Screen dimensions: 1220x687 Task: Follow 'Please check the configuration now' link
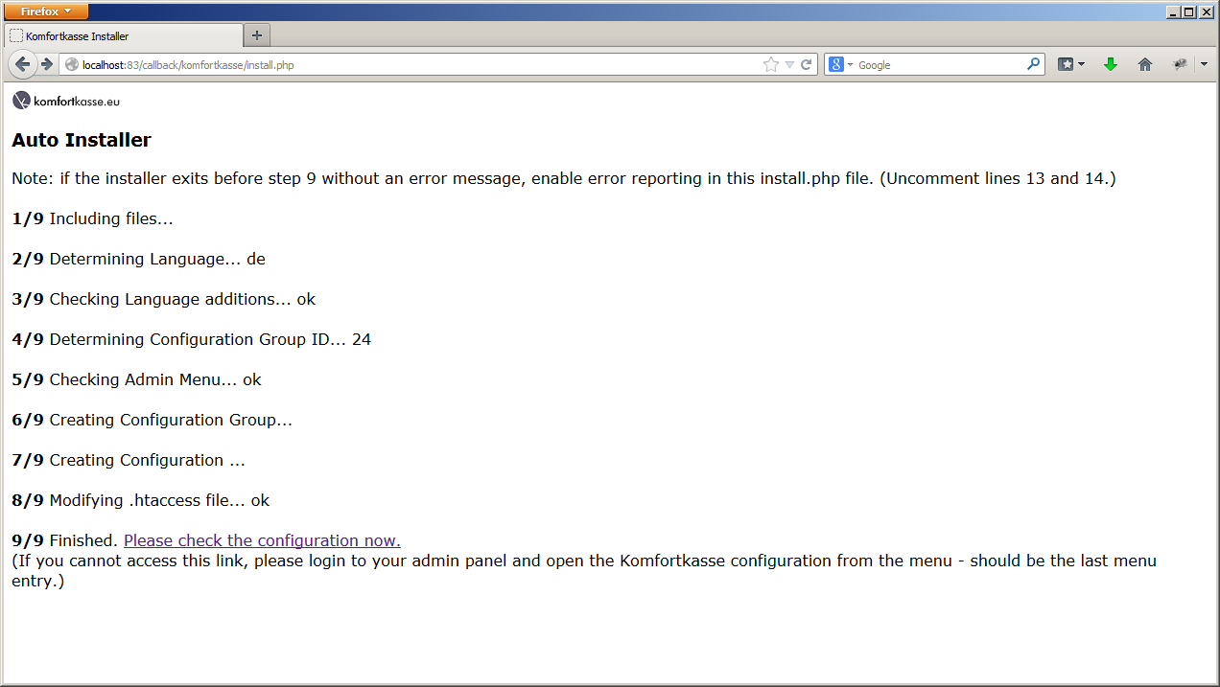click(262, 540)
